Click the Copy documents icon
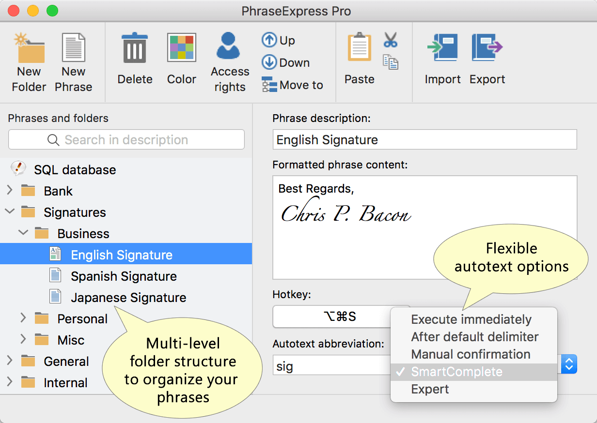Viewport: 597px width, 423px height. (x=391, y=62)
